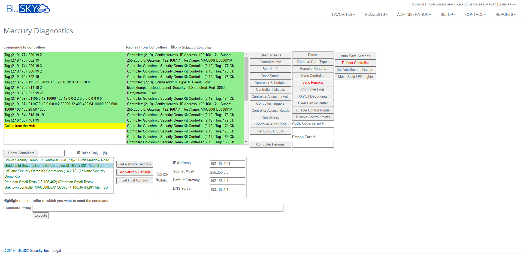The width and height of the screenshot is (523, 254).
Task: Open the CONTROL menu
Action: pyautogui.click(x=475, y=14)
